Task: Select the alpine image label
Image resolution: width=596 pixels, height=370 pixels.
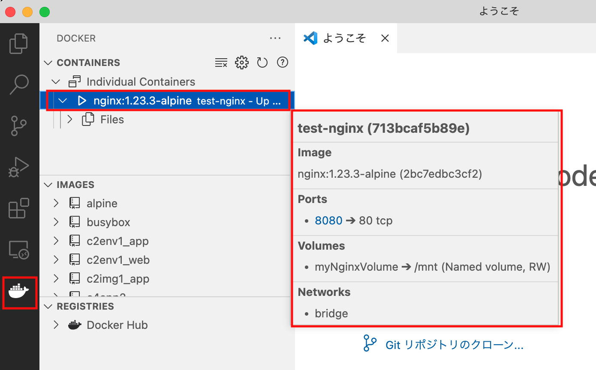Action: [x=102, y=203]
